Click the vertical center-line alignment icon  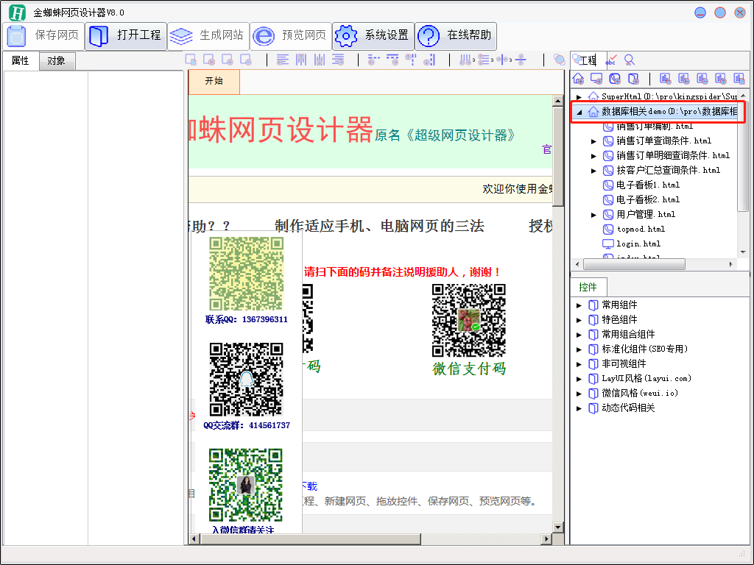pyautogui.click(x=503, y=60)
